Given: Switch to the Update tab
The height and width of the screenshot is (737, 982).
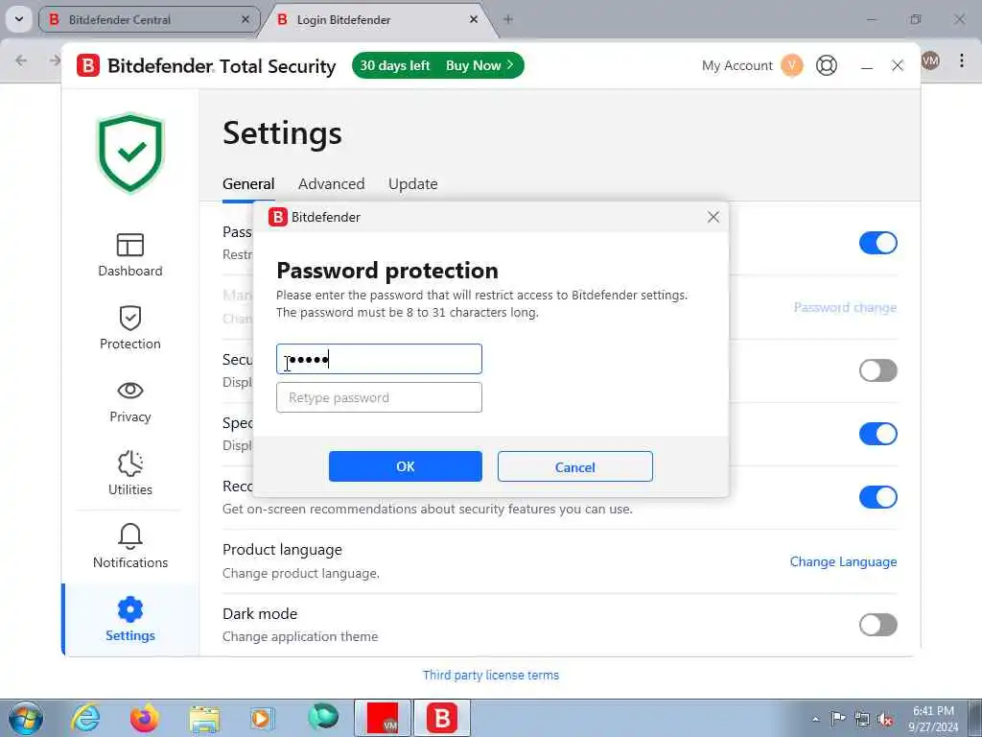Looking at the screenshot, I should (x=412, y=183).
